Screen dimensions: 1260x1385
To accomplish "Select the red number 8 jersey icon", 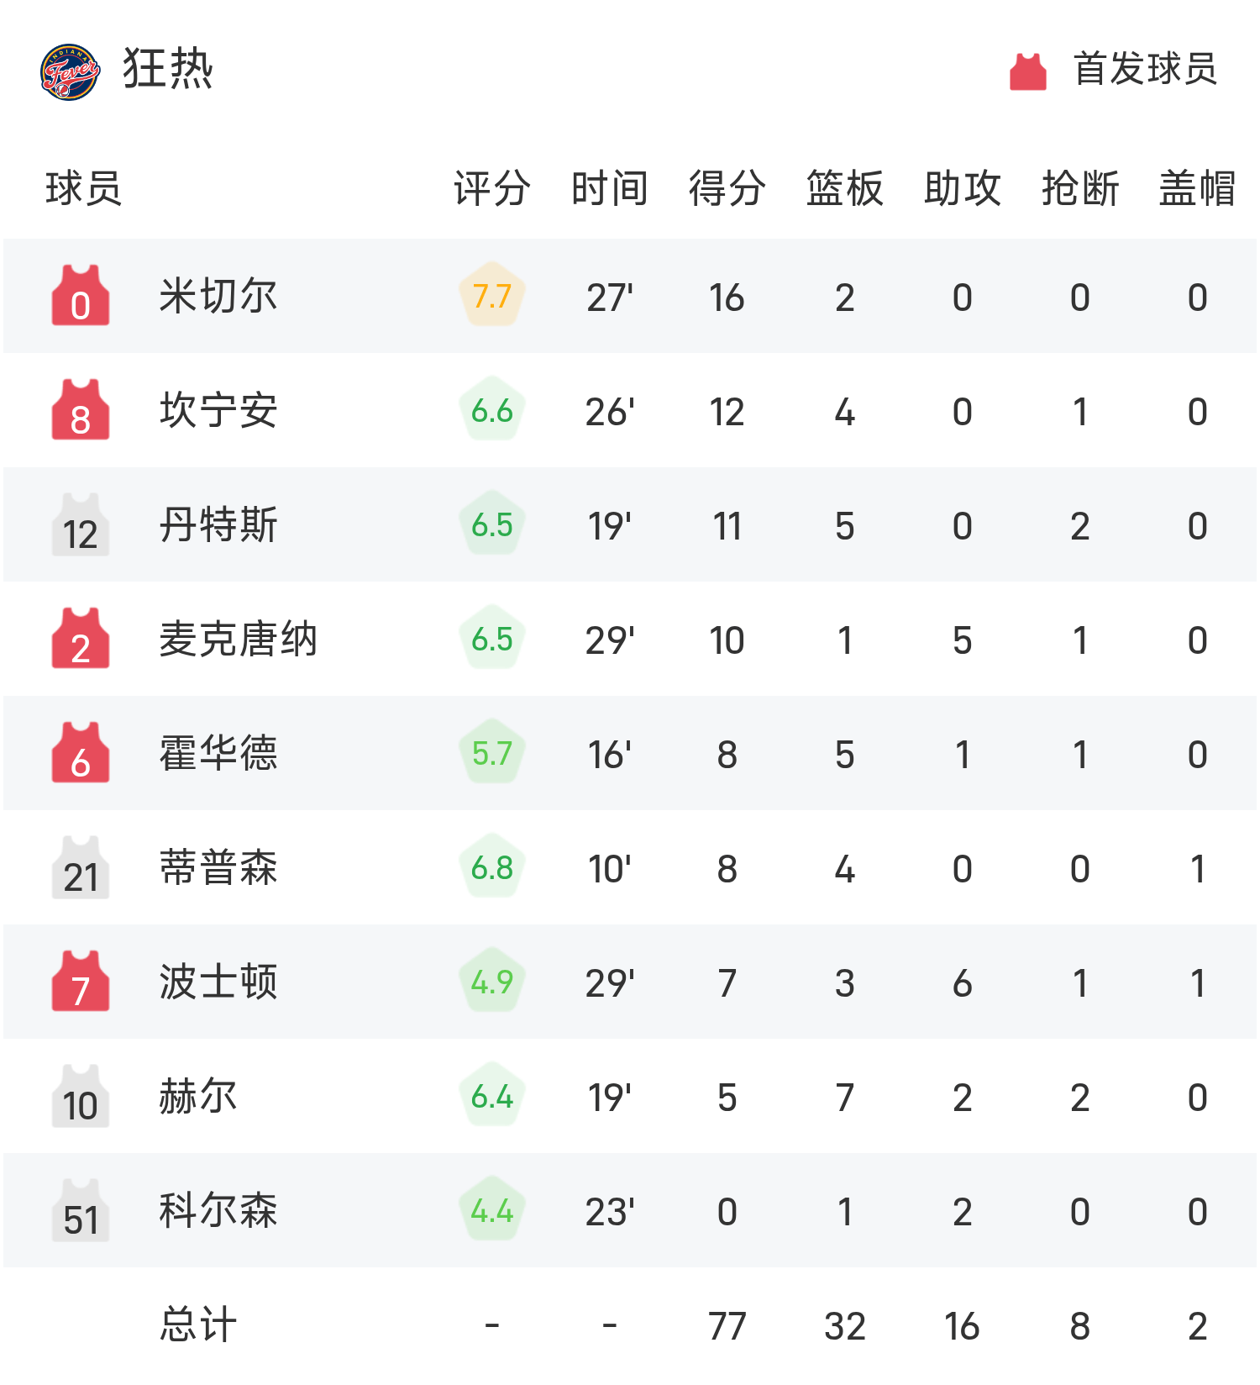I will pos(81,410).
